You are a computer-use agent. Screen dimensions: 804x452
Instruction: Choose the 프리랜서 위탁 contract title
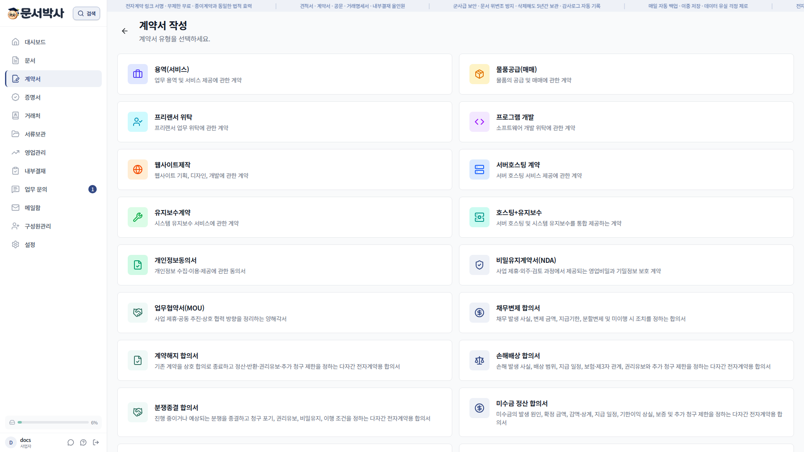(173, 117)
